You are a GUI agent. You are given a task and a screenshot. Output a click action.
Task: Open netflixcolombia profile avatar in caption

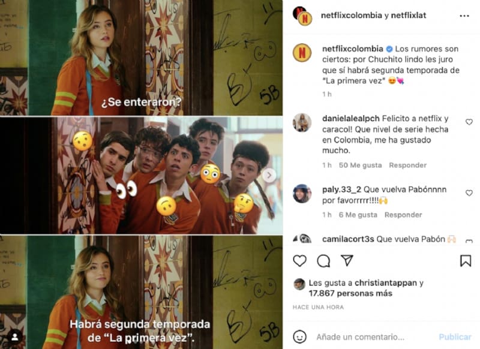tap(302, 53)
